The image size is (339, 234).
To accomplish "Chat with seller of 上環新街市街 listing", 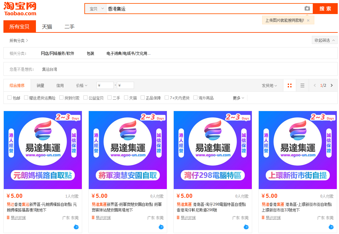I will pyautogui.click(x=331, y=227).
